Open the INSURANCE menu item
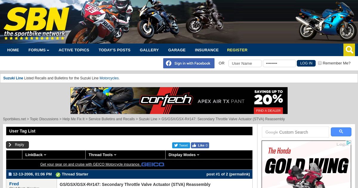 [x=207, y=50]
